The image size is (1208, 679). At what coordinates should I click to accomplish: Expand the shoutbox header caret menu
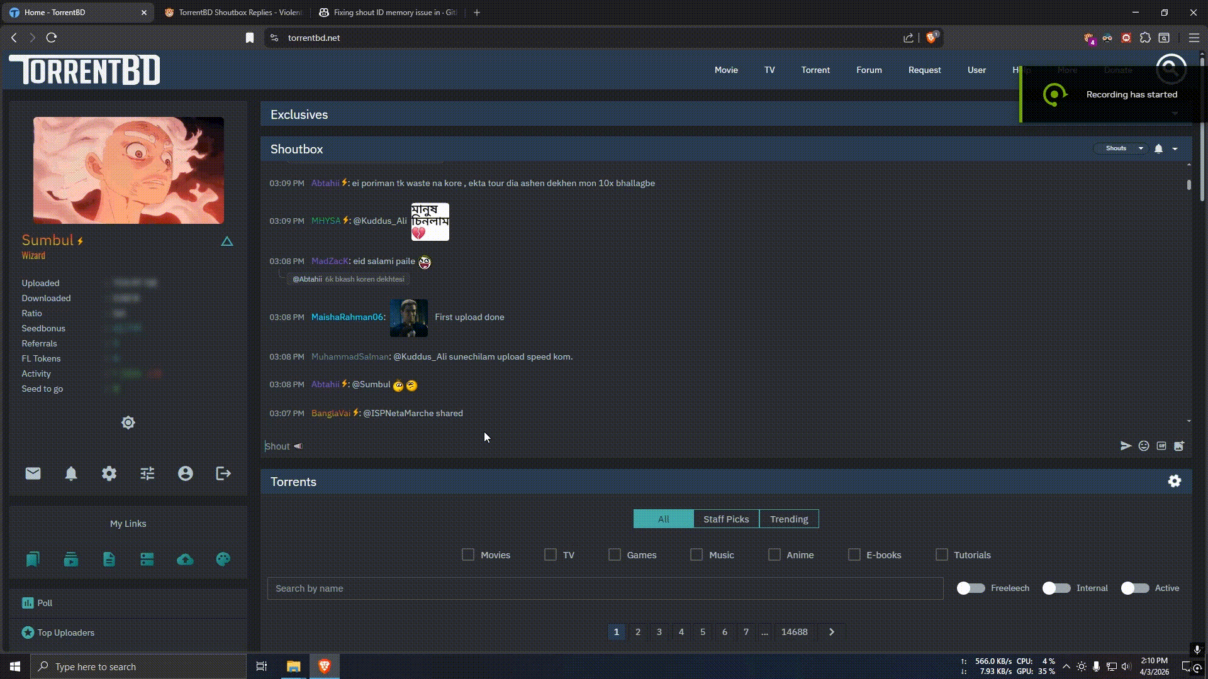click(x=1175, y=149)
